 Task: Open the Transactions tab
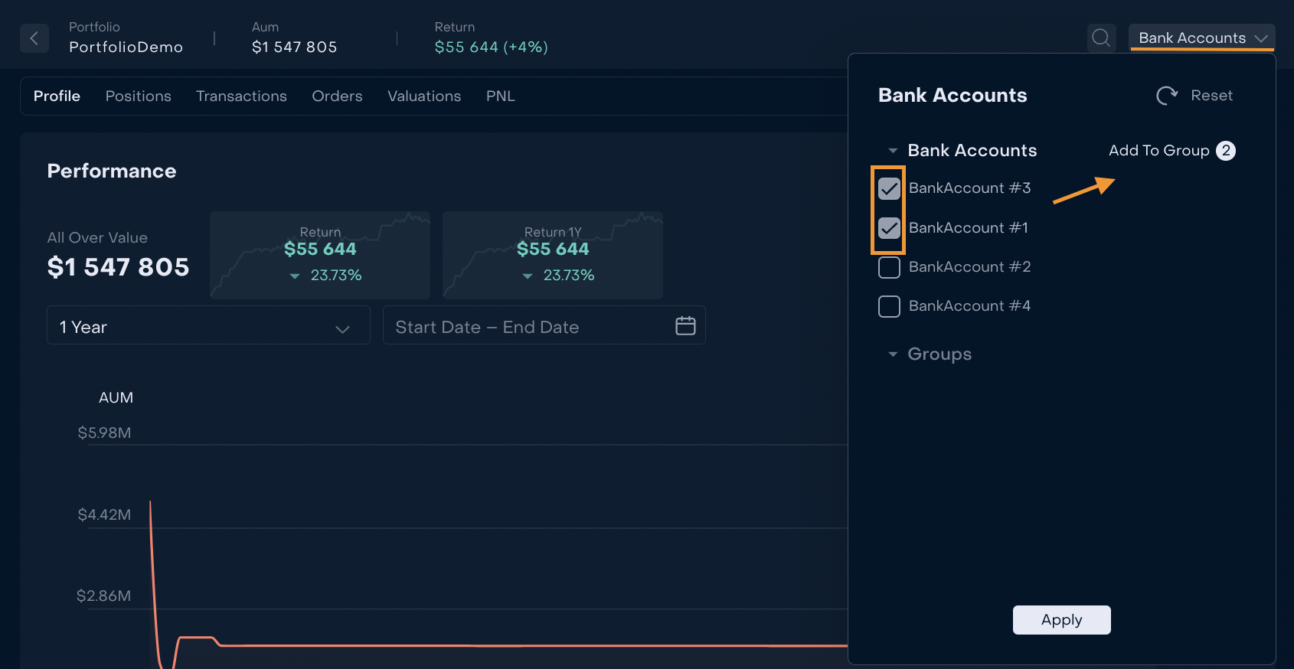(241, 96)
